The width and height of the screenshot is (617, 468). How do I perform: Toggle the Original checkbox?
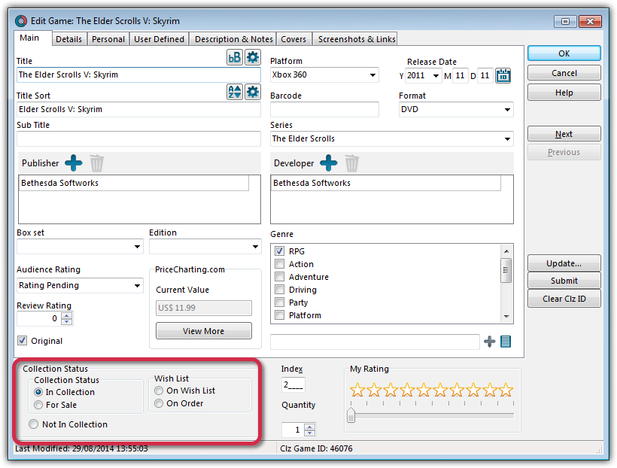[23, 341]
